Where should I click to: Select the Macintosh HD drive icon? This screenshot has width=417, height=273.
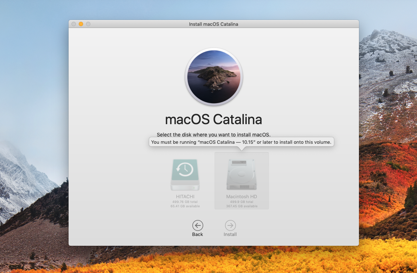pos(241,174)
